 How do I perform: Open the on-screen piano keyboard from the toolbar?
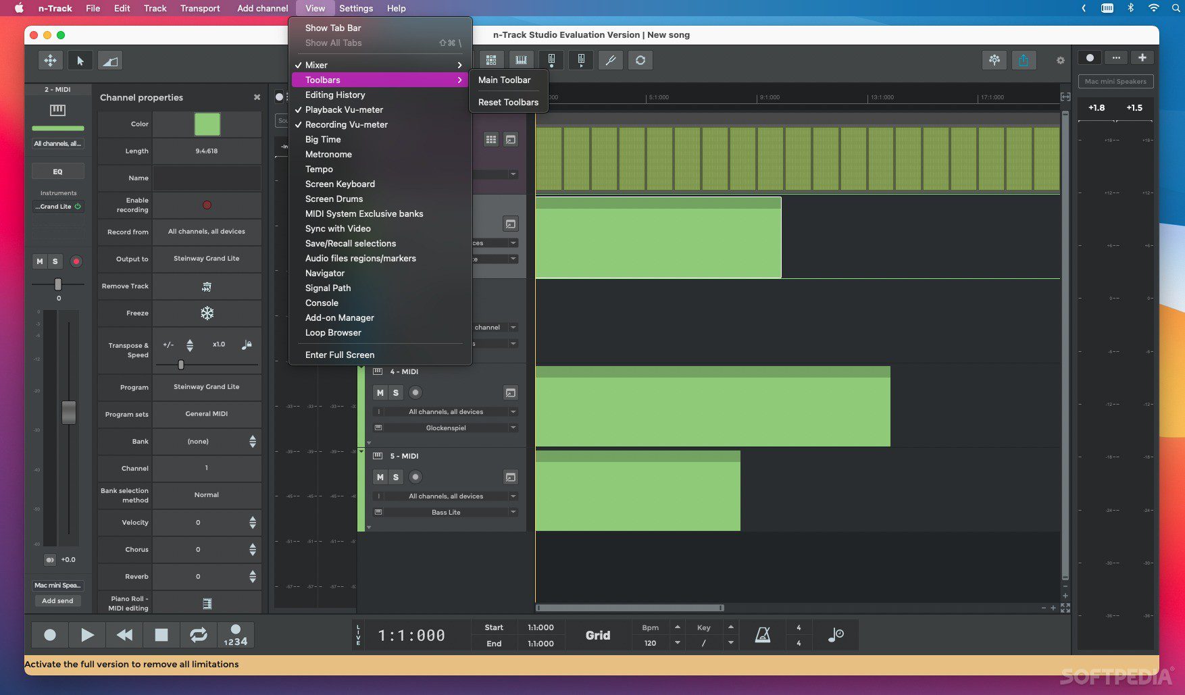click(521, 60)
